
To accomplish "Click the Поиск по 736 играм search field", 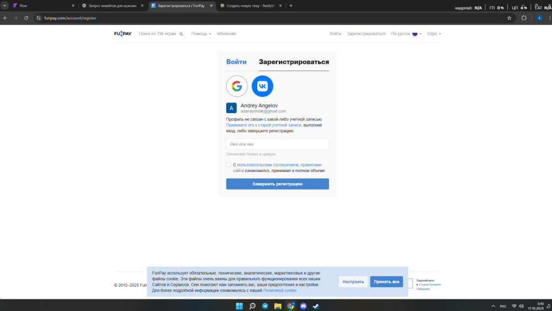I will (157, 34).
